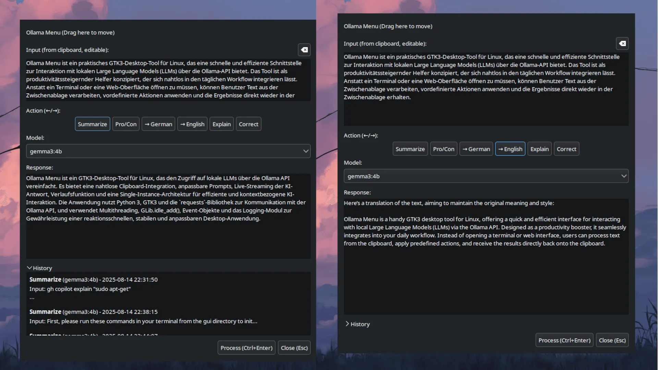
Task: Click Process (Ctrl+Enter) in right window
Action: tap(564, 340)
